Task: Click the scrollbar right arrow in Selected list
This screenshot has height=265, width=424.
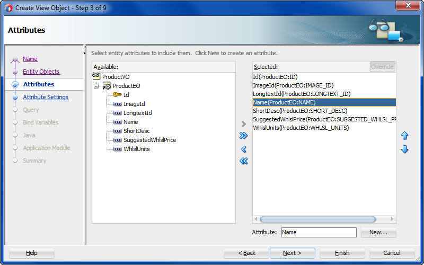Action: (392, 219)
